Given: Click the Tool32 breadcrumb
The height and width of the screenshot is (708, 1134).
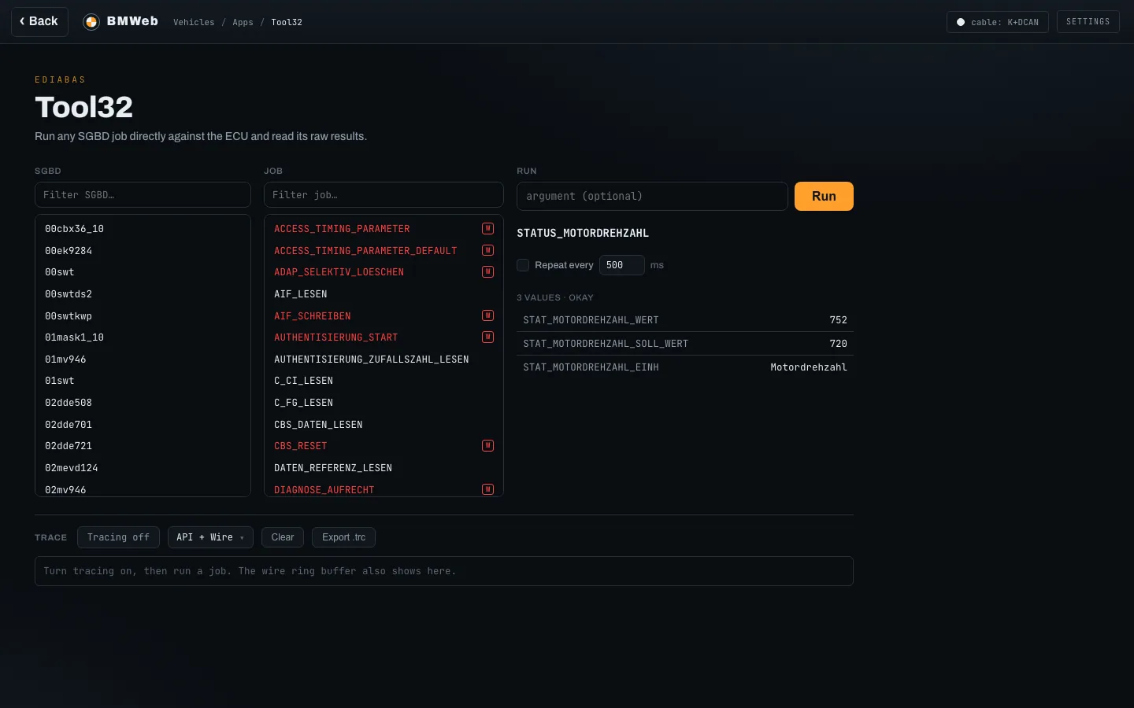Looking at the screenshot, I should pyautogui.click(x=287, y=22).
